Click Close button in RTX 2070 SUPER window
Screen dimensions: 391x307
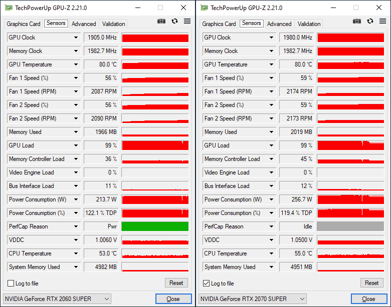368,299
